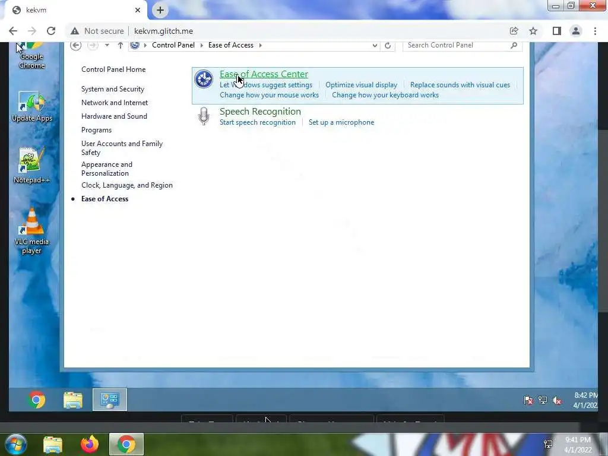Screen dimensions: 608x456
Task: Click network icon in VM system tray
Action: (543, 400)
